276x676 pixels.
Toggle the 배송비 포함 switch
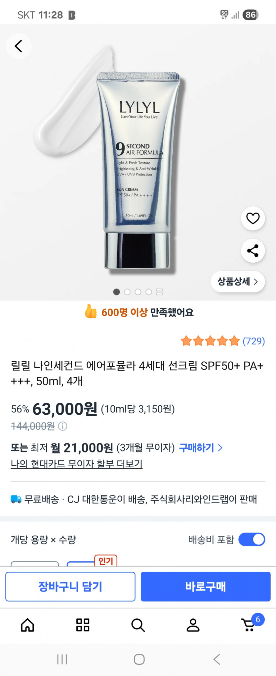click(x=252, y=539)
